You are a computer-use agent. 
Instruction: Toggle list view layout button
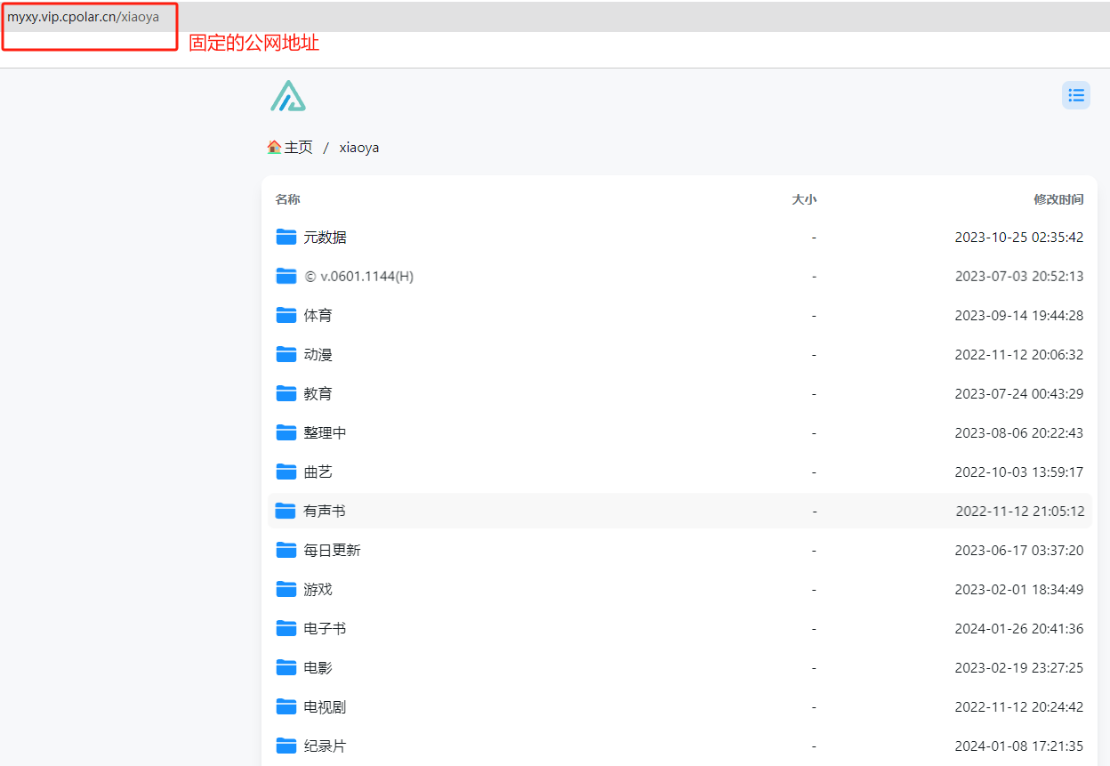tap(1076, 95)
